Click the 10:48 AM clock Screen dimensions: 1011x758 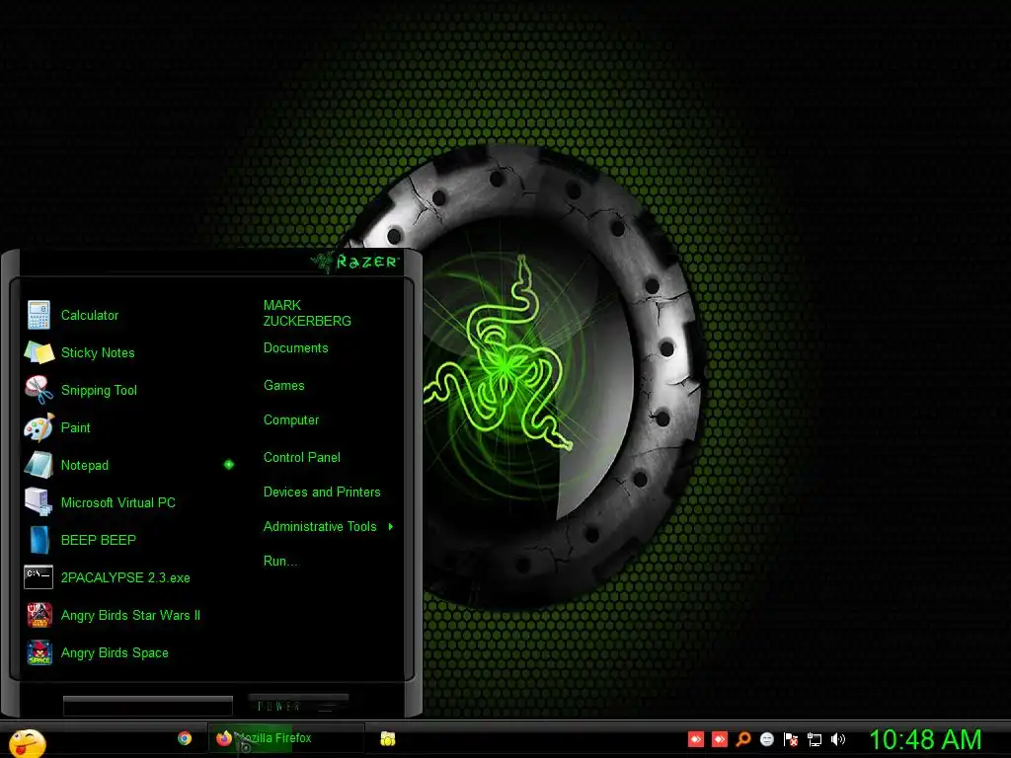[x=925, y=739]
